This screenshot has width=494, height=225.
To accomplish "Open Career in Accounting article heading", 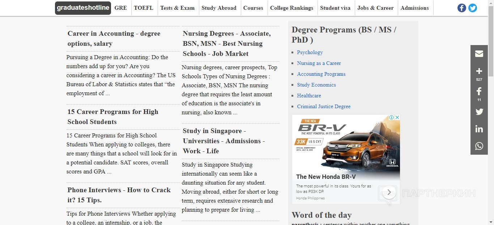I will coord(114,39).
